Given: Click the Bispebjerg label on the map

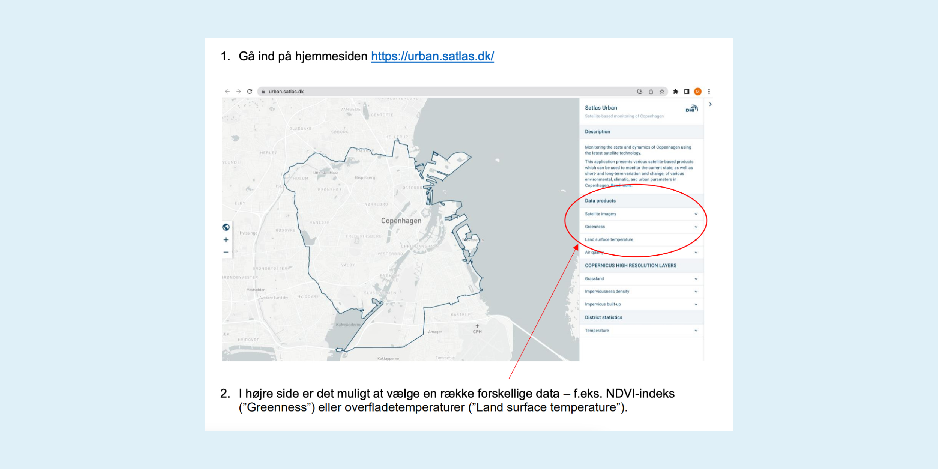Looking at the screenshot, I should 365,177.
